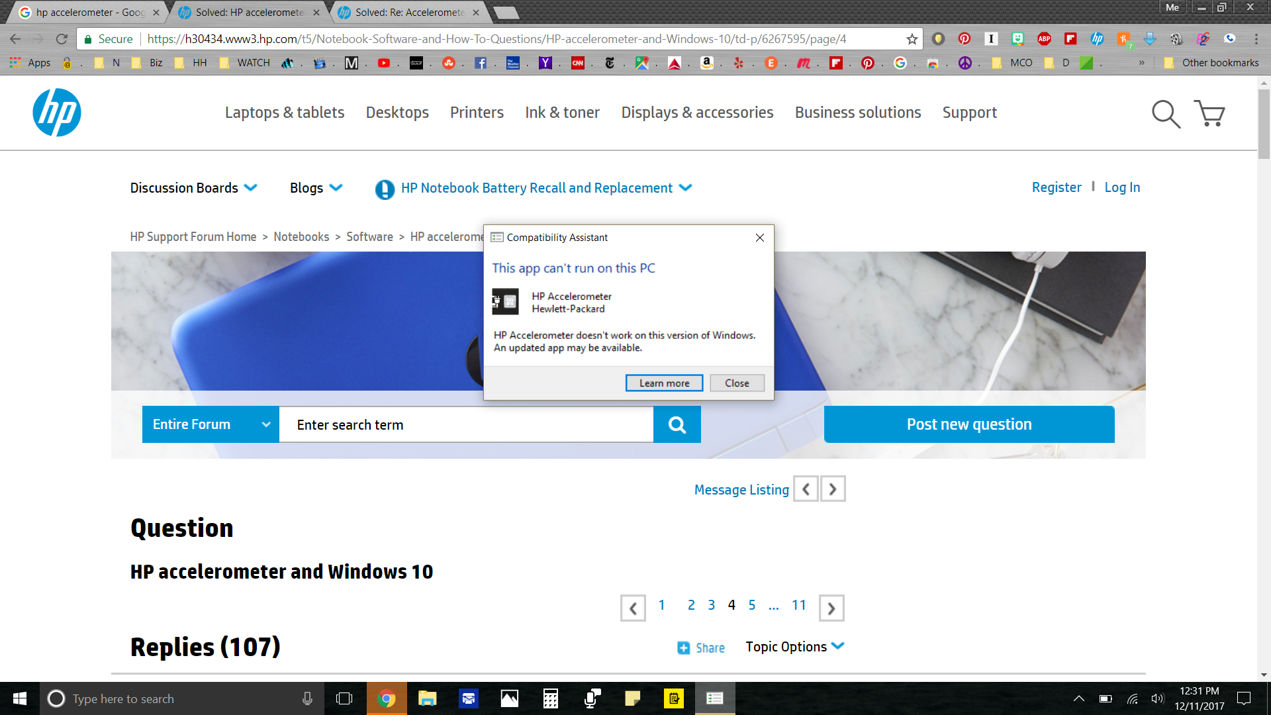The image size is (1271, 715).
Task: Expand the Blogs dropdown
Action: click(316, 188)
